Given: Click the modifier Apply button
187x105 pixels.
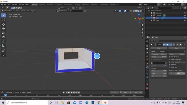Looking at the screenshot, I should click(159, 48).
